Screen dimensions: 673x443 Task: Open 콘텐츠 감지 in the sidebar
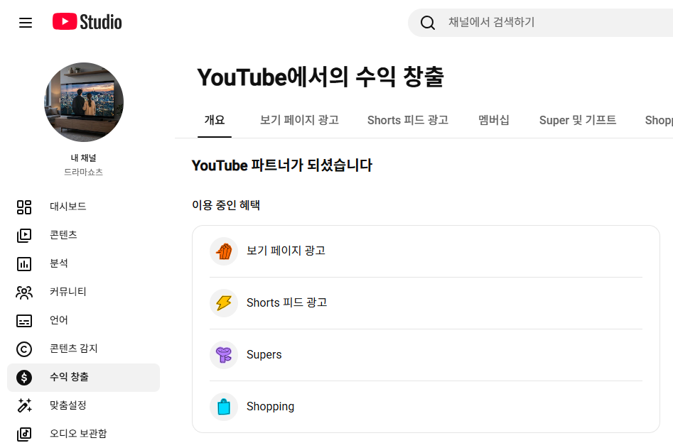point(84,349)
